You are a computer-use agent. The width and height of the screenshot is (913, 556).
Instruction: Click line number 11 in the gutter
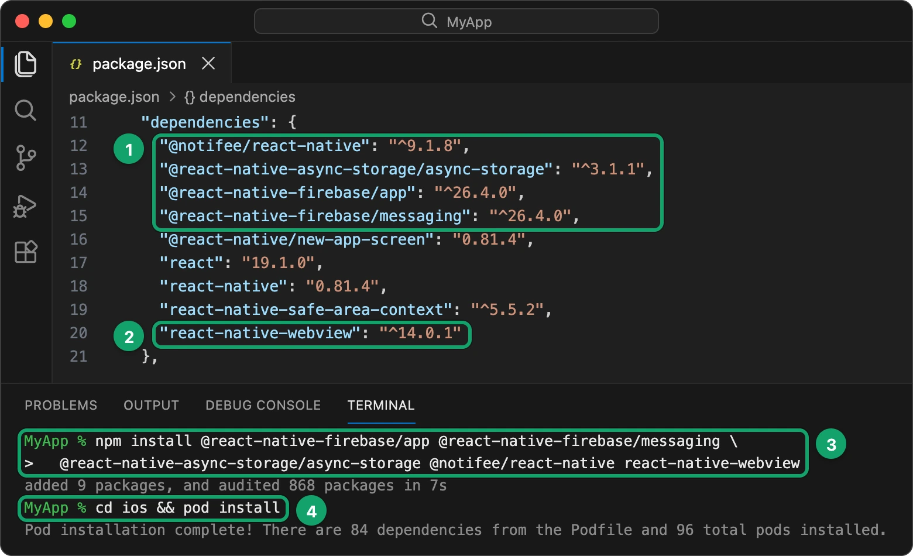(x=78, y=122)
